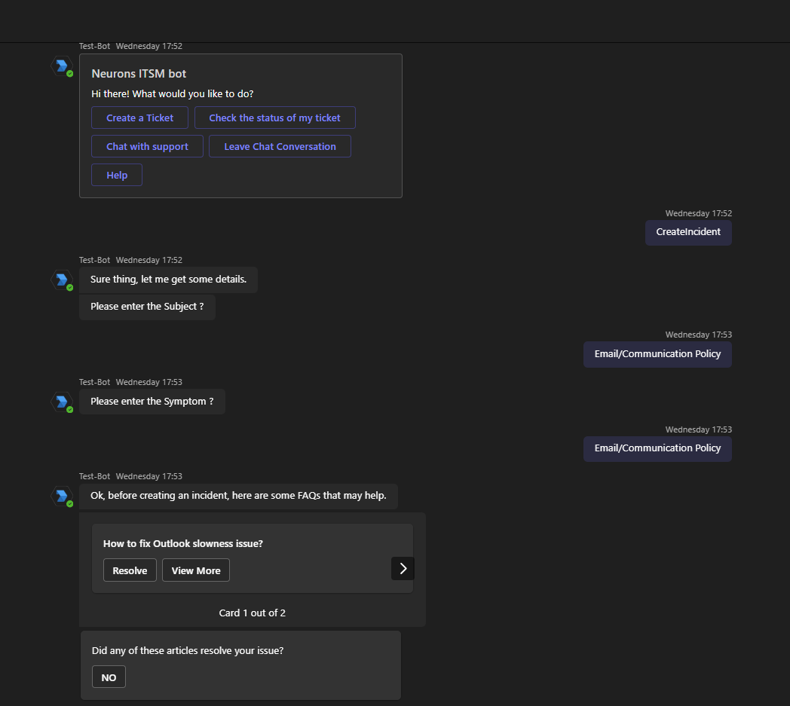Click the 'Ok, before creating an incident' message
The height and width of the screenshot is (706, 790).
click(x=238, y=496)
